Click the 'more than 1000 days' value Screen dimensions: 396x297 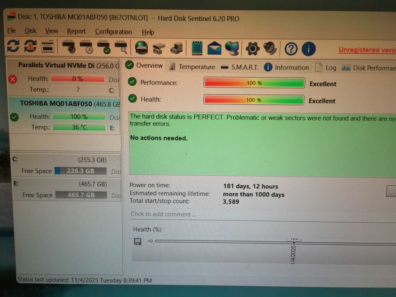[253, 194]
